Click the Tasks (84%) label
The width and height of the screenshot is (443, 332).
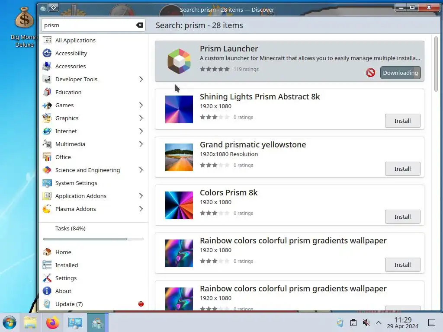pos(71,228)
